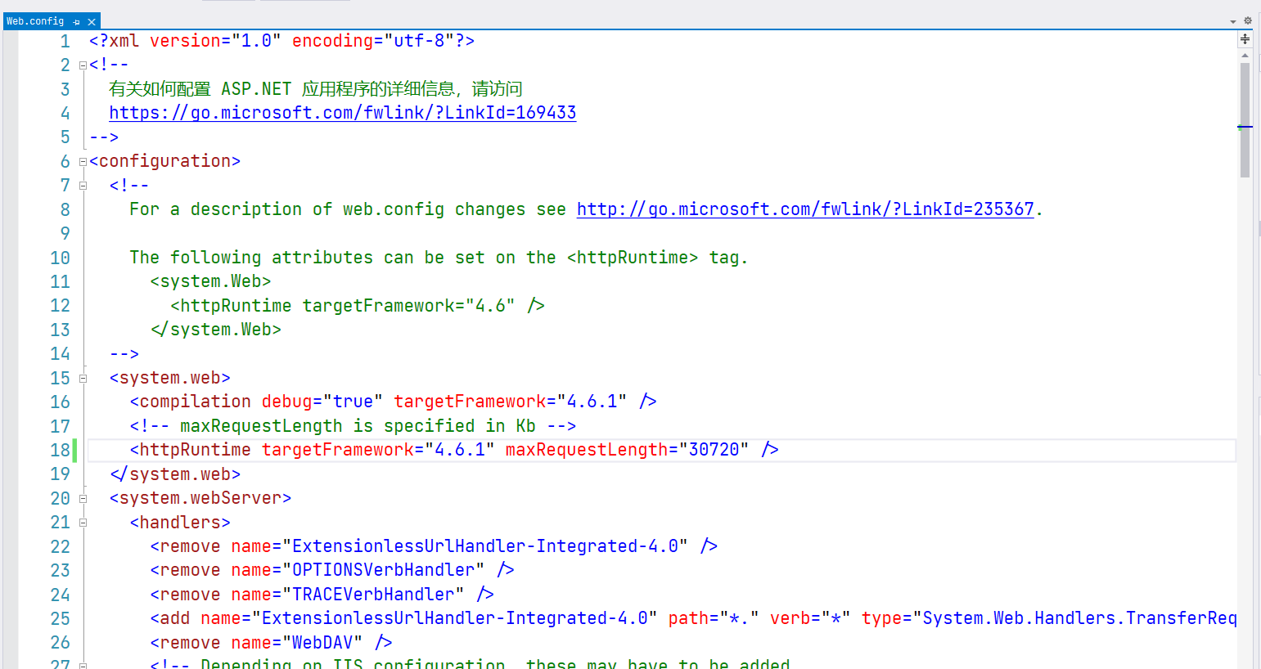Click the "The following attributes" comment line
Screen dimensions: 1261x669
[439, 258]
